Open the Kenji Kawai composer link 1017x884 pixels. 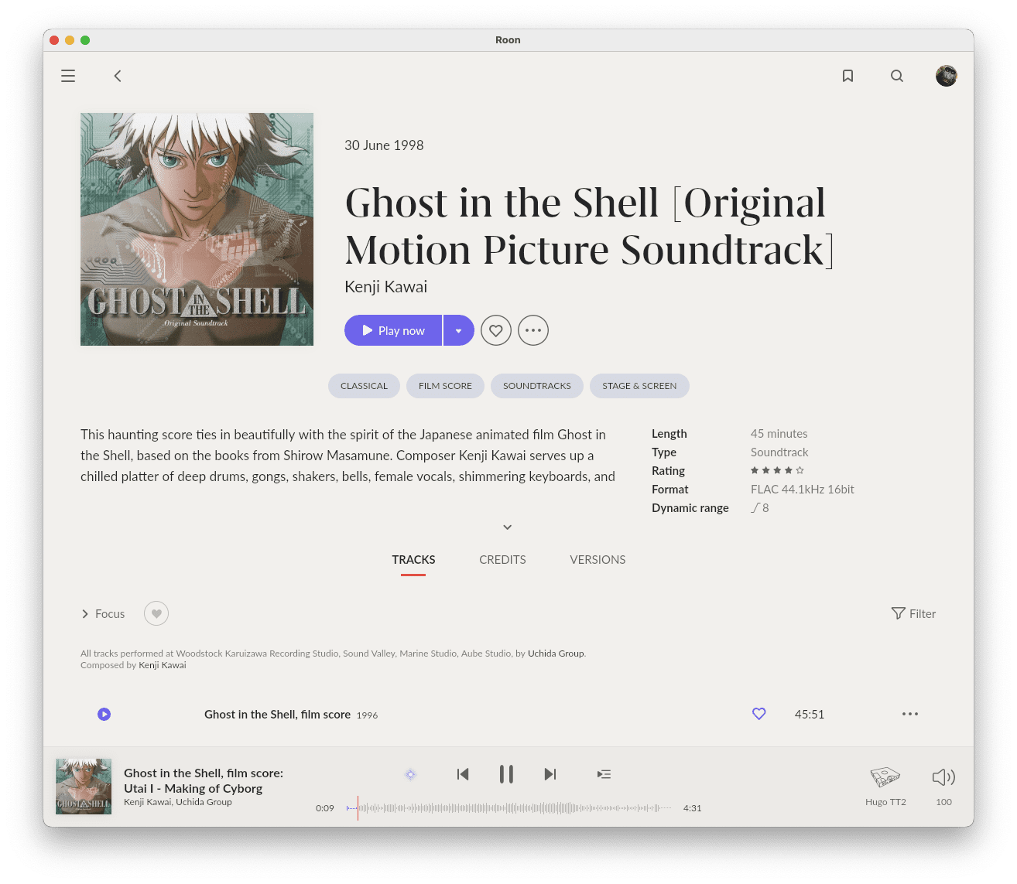click(163, 665)
